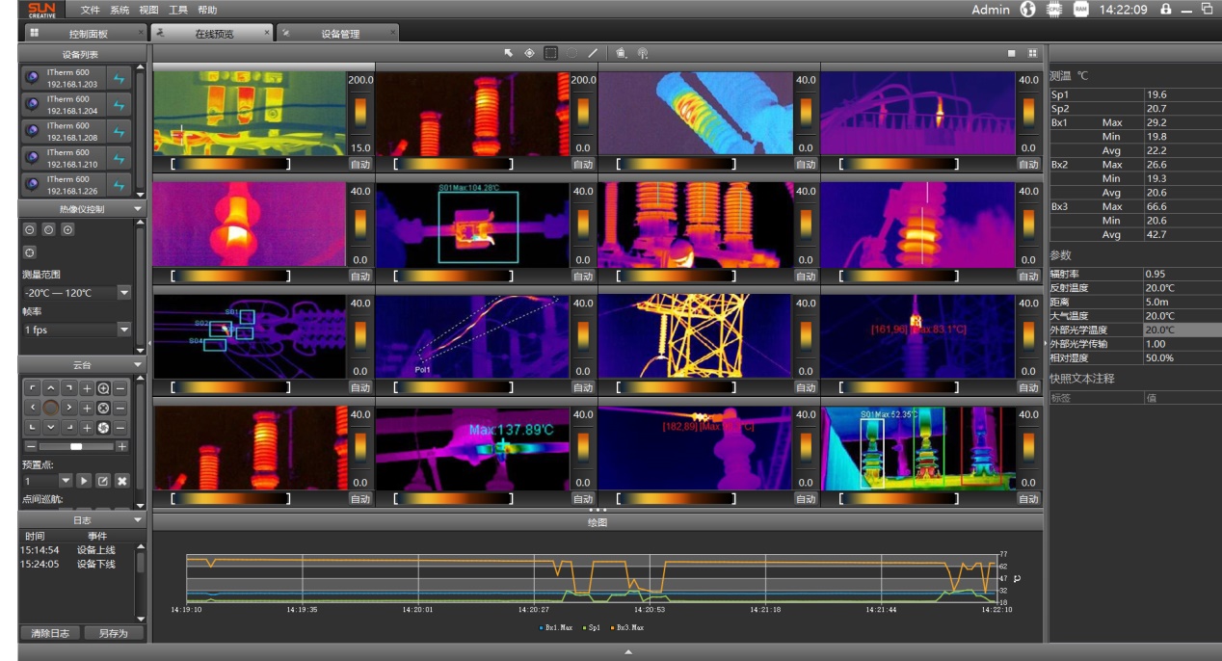Click the 另存为 button
1222x661 pixels.
(x=113, y=633)
